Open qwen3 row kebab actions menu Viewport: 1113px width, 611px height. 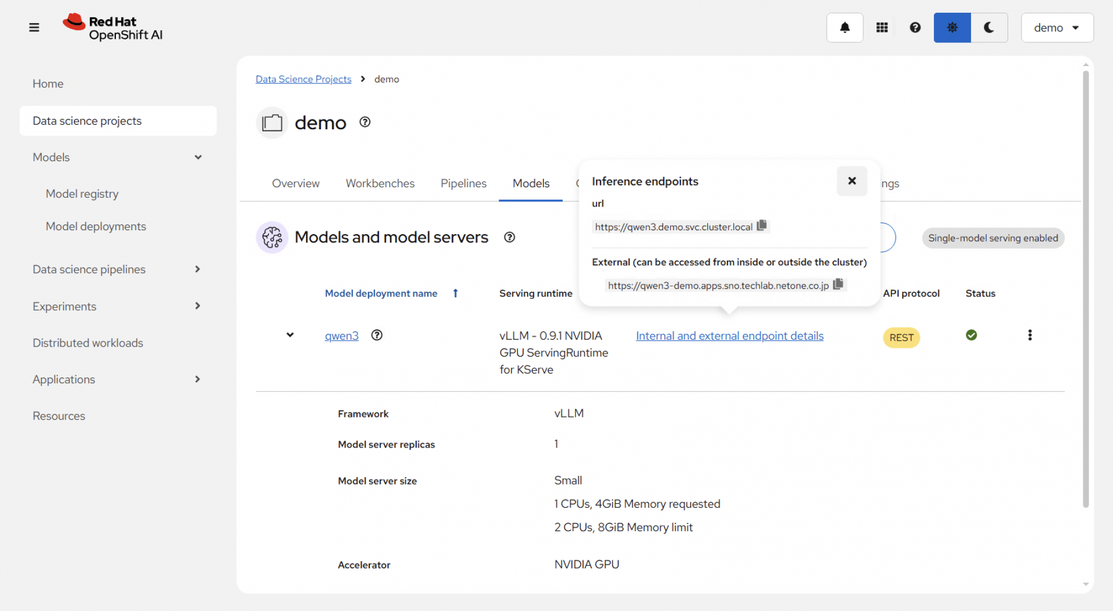1030,335
